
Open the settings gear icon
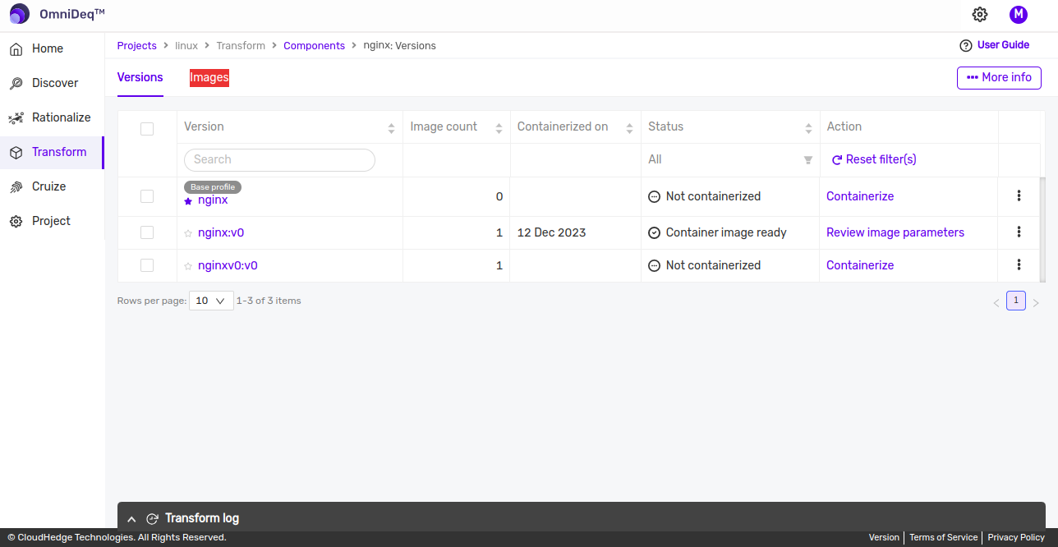click(979, 14)
